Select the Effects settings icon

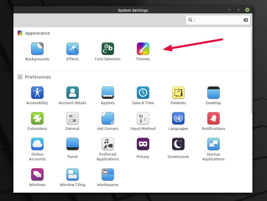pos(72,48)
